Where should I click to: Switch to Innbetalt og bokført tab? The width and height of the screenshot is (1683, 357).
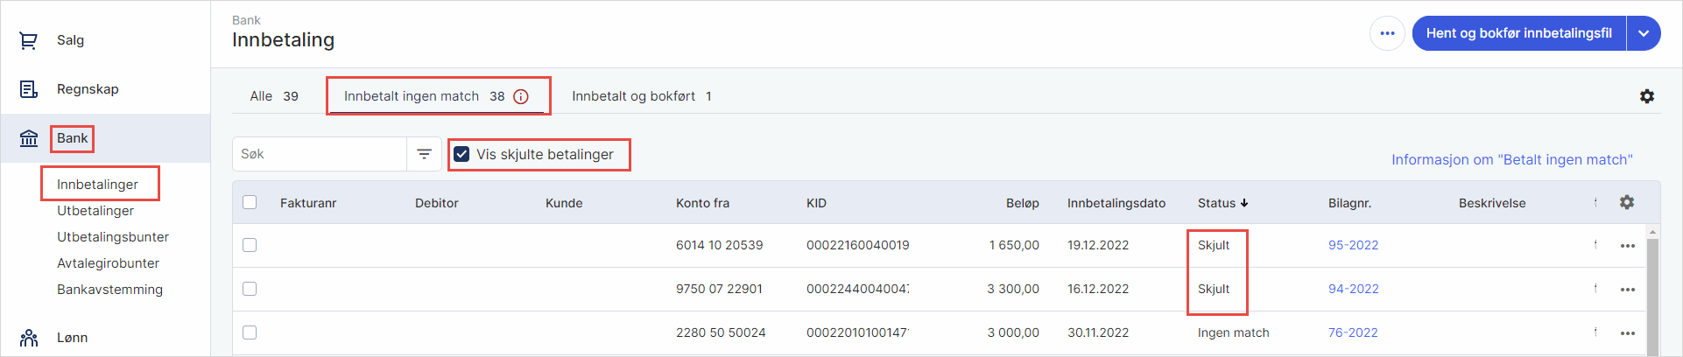[x=641, y=96]
